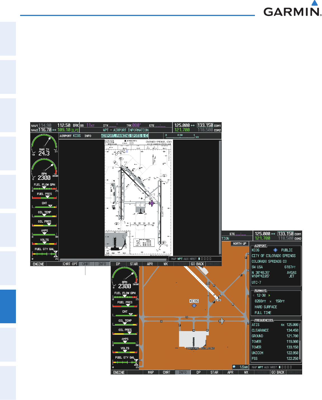Click the magnifier icon next to 1.5NM
This screenshot has height=400, width=322.
[x=235, y=367]
